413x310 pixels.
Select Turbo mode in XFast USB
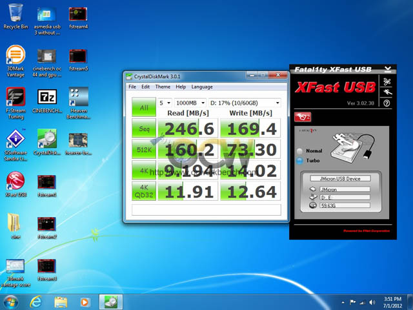299,161
